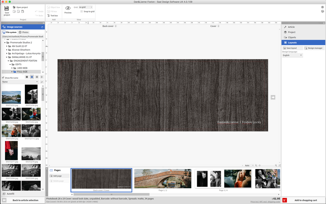Expand the Alvarae-Shoehorn folder
Viewport: 326px width, 204px height.
(7, 50)
